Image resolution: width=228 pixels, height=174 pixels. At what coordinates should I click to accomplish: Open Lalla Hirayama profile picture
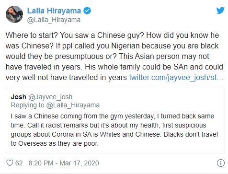pos(14,14)
